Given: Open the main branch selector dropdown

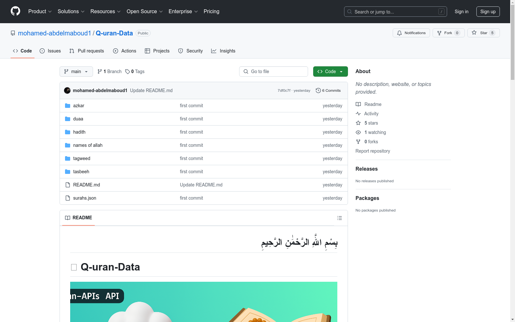Looking at the screenshot, I should pos(76,71).
